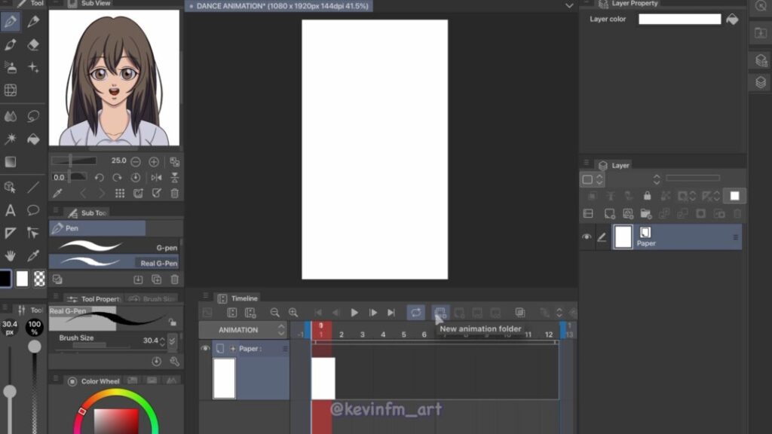The height and width of the screenshot is (434, 772).
Task: Choose the G-pen sub tool
Action: coord(115,247)
